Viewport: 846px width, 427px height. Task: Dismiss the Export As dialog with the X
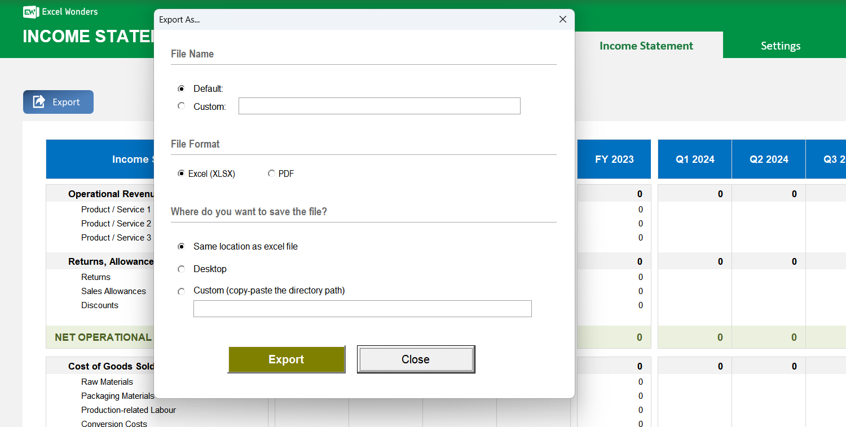click(562, 19)
